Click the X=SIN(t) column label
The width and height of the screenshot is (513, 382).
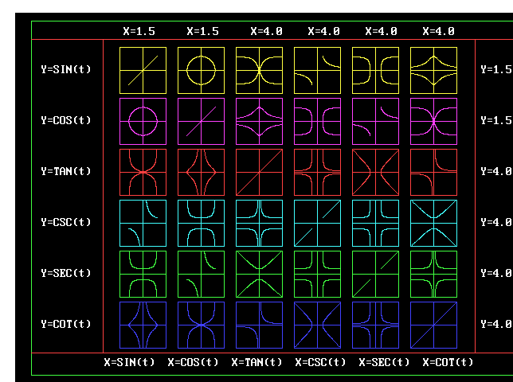[129, 362]
